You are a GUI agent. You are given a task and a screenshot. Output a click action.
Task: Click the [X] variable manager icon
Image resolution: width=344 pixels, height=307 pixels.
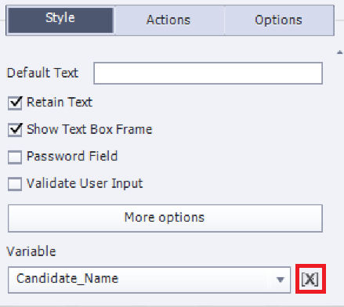click(310, 279)
